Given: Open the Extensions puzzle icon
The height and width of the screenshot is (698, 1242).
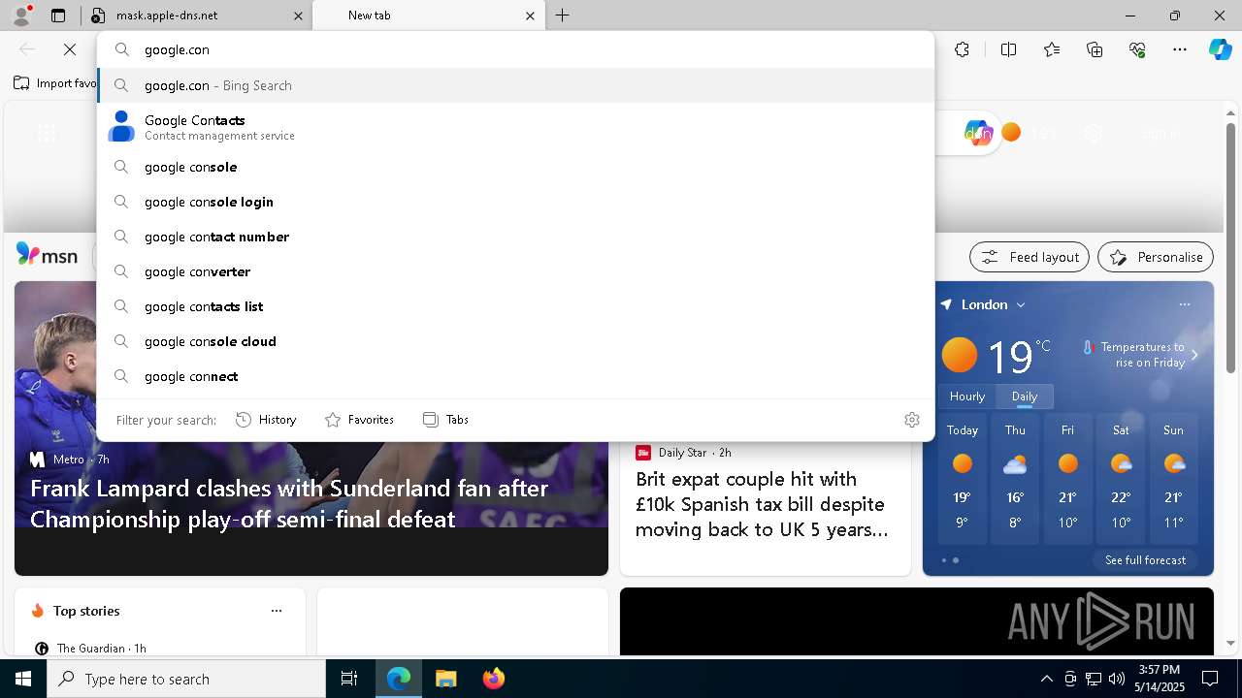Looking at the screenshot, I should pyautogui.click(x=962, y=49).
